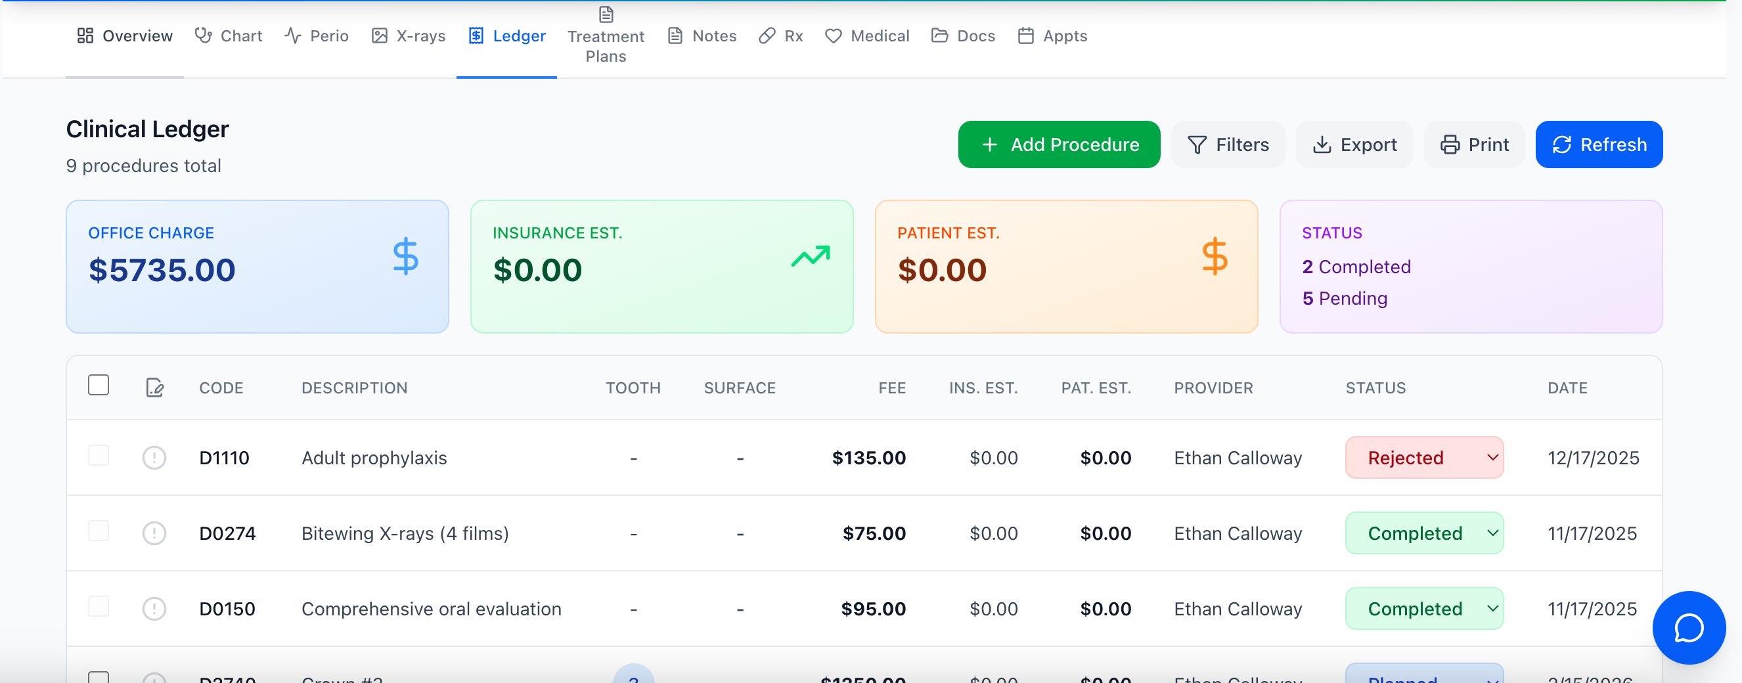1742x683 pixels.
Task: Click the dollar icon in Office Charge card
Action: pos(406,256)
